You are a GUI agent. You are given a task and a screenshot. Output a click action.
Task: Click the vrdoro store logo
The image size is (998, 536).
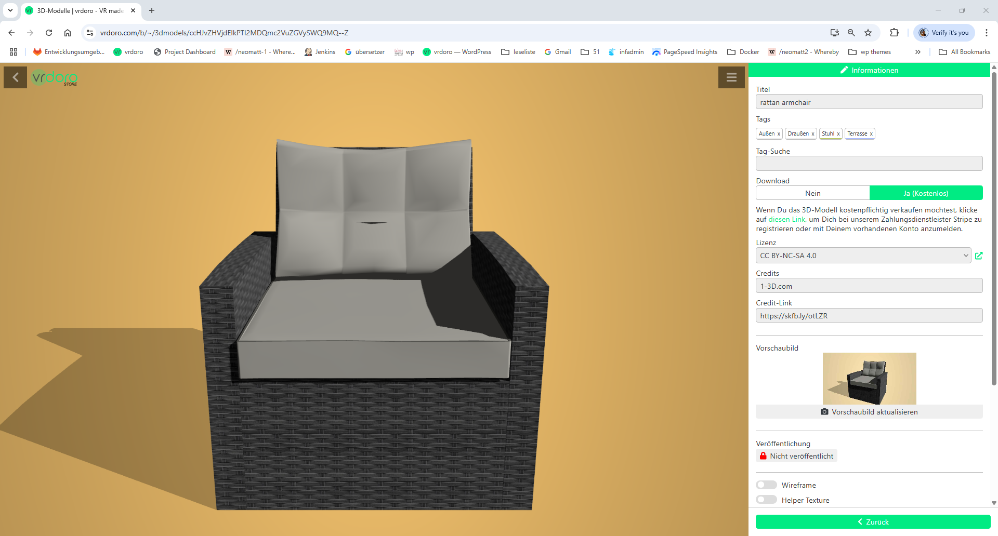[55, 78]
